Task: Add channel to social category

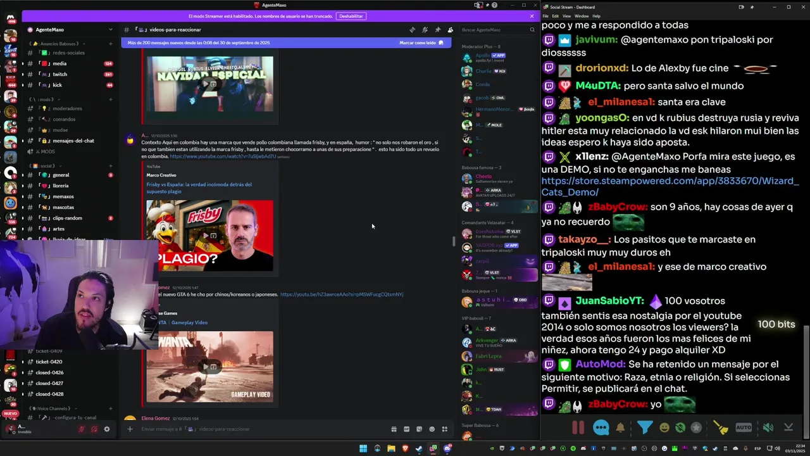Action: (x=111, y=166)
